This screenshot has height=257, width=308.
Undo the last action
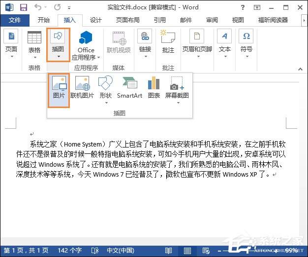[x=38, y=7]
